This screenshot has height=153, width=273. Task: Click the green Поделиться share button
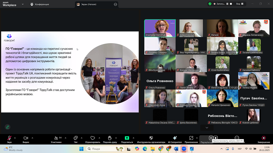(127, 138)
